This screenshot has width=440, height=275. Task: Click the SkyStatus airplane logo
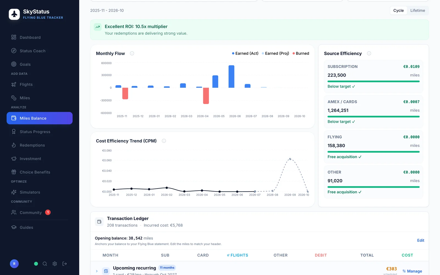tap(14, 14)
